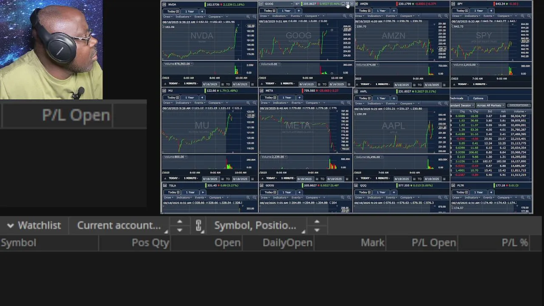Click the account stepper up arrow
The height and width of the screenshot is (306, 544).
tap(179, 221)
